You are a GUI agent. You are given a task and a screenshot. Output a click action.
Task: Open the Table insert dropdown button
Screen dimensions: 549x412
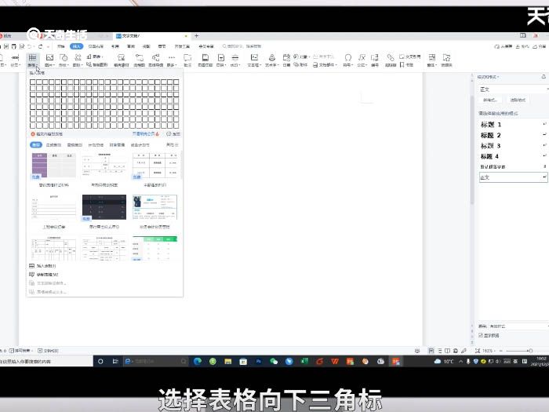(x=32, y=60)
